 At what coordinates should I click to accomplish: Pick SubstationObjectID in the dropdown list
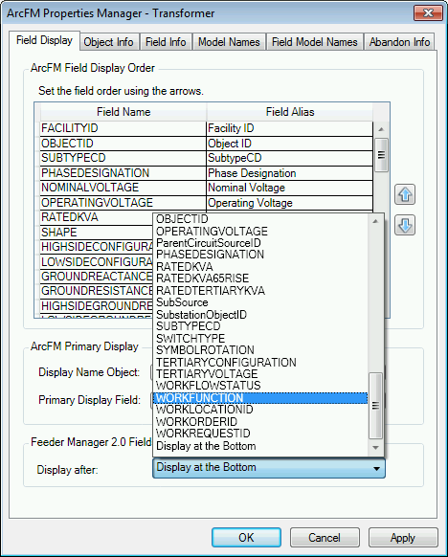260,314
